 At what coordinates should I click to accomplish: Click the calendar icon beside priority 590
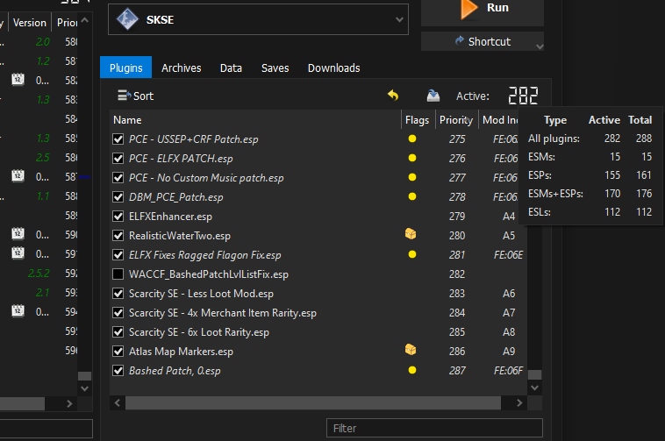(x=18, y=233)
